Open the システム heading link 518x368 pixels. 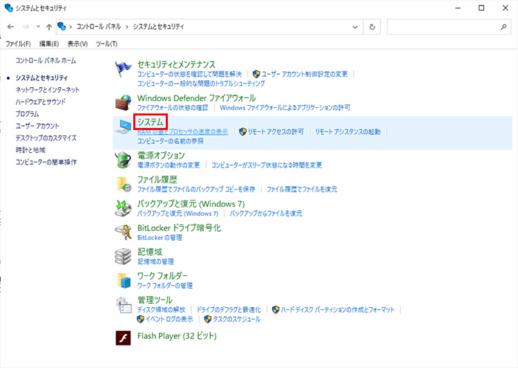[x=151, y=122]
